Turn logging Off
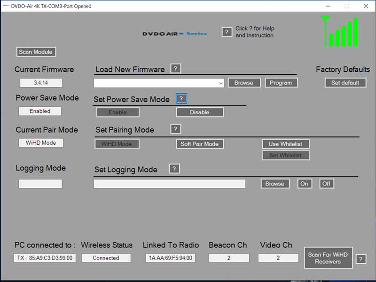This screenshot has height=282, width=376. point(326,184)
